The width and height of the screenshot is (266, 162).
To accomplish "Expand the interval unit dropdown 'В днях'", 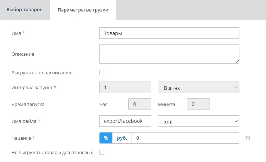I will click(198, 87).
